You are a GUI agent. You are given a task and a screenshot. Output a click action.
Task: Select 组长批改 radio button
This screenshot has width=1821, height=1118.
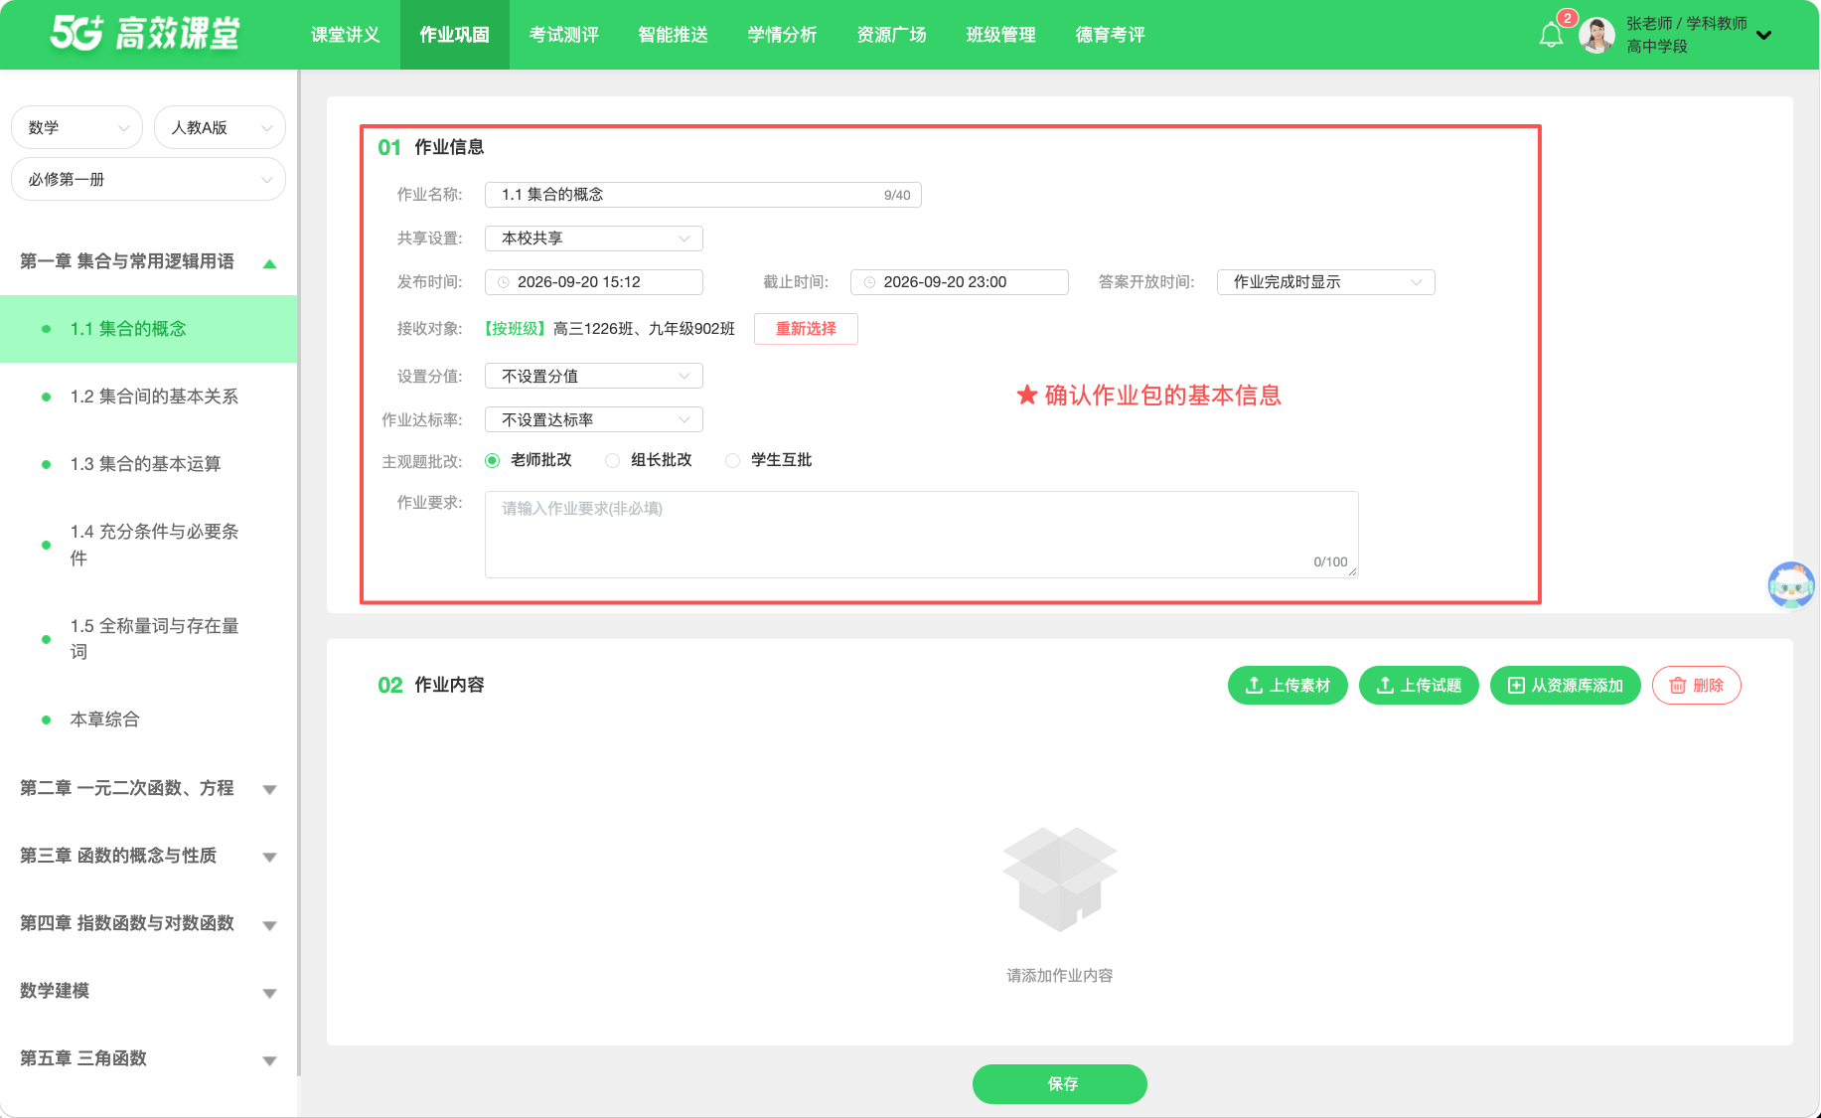[612, 460]
